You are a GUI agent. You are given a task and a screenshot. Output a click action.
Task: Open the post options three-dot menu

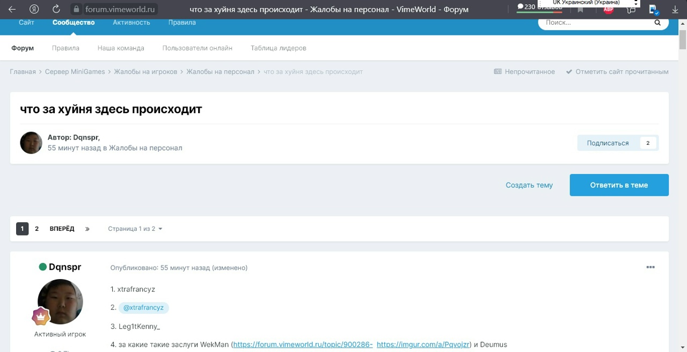(x=651, y=267)
